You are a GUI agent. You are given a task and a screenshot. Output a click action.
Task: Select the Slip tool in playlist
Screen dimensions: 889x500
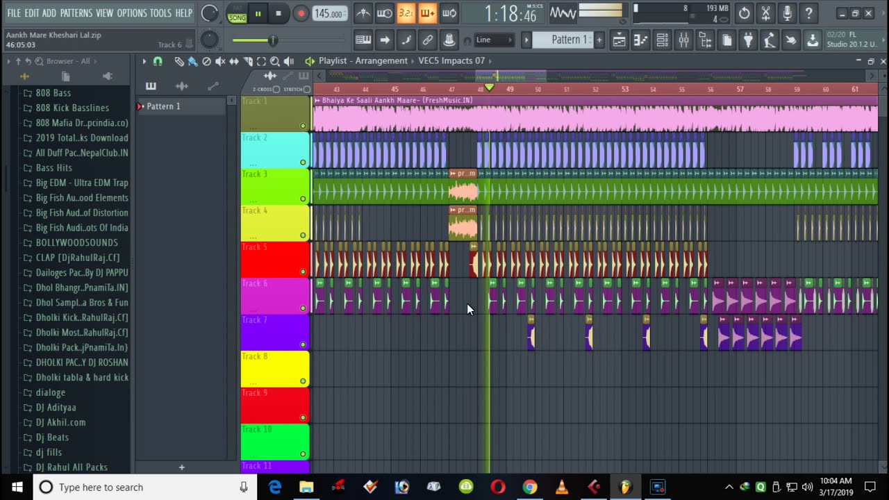click(234, 61)
